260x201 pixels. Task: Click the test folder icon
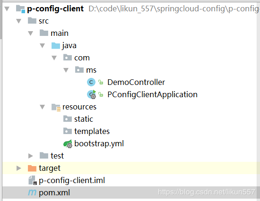(x=44, y=155)
